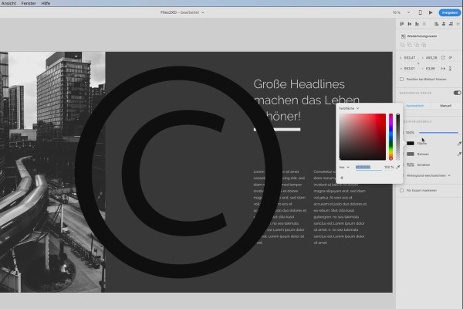
Task: Align selection to vertical middle
Action: pos(410,24)
